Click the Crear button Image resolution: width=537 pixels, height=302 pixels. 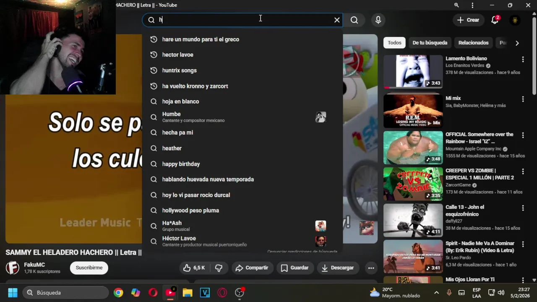pos(468,20)
